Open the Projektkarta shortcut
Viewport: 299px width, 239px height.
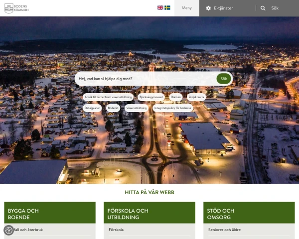pos(196,97)
